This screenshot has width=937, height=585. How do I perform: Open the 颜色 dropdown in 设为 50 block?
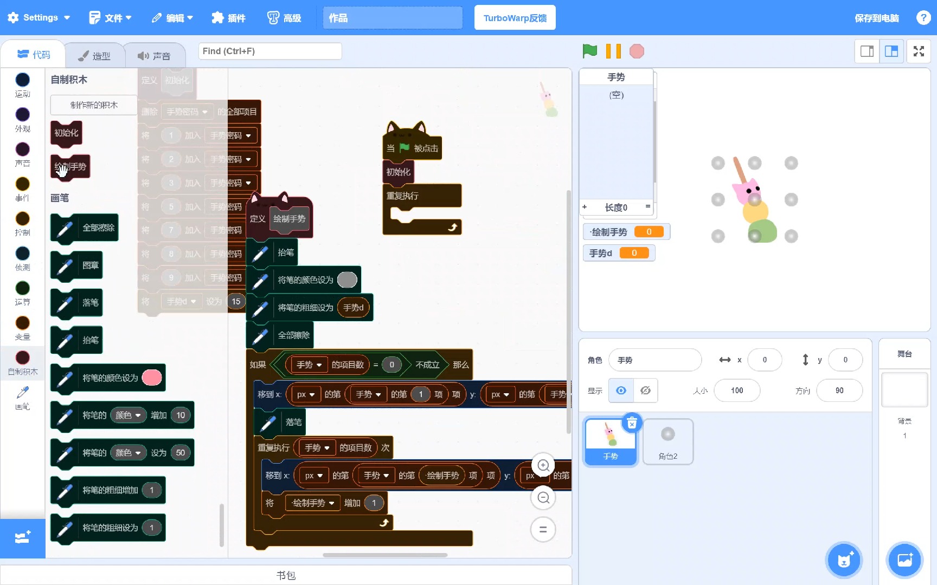coord(129,452)
